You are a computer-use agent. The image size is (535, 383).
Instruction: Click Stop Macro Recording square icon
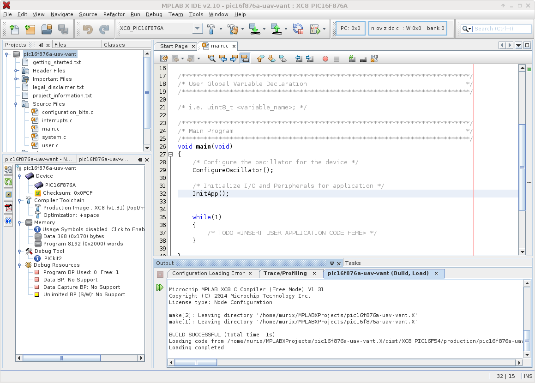coord(337,59)
